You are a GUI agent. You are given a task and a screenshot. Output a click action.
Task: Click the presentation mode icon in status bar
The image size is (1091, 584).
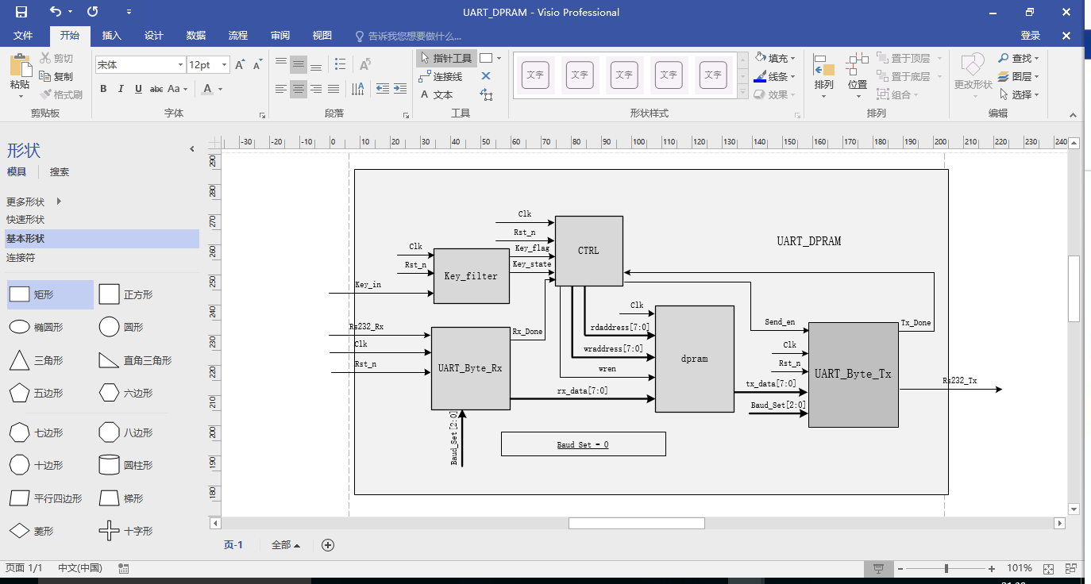point(878,569)
